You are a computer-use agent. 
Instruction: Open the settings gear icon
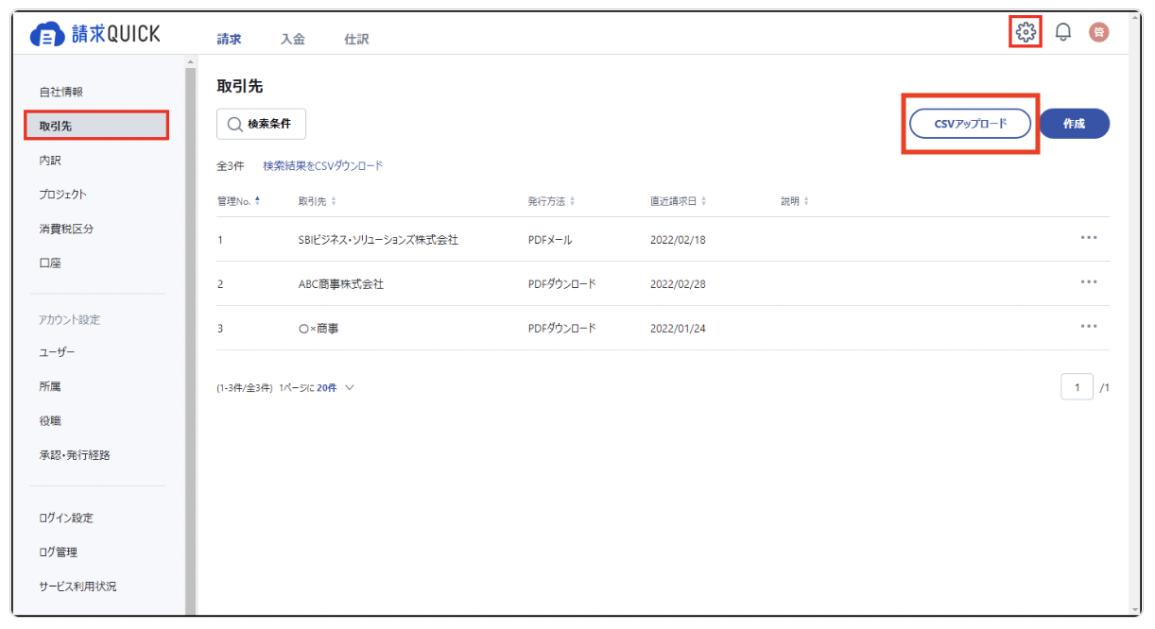coord(1026,32)
